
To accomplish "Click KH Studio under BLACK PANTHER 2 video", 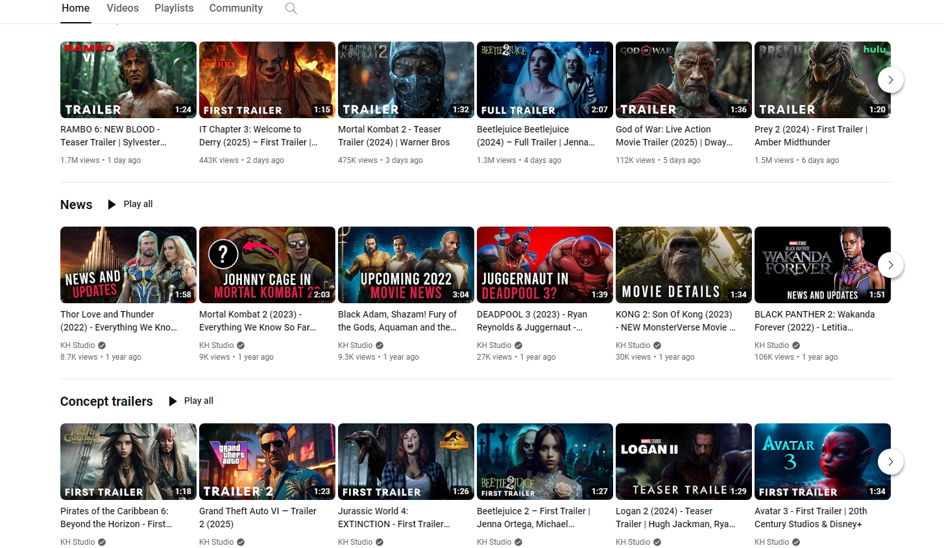I will [x=772, y=345].
